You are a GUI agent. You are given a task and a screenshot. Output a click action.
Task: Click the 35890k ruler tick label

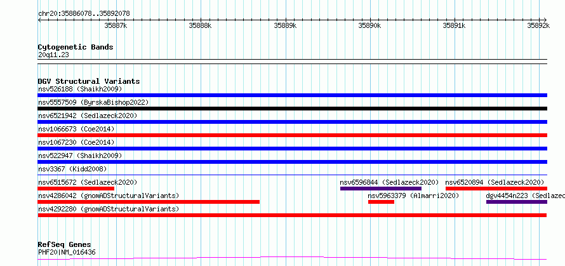tap(369, 25)
